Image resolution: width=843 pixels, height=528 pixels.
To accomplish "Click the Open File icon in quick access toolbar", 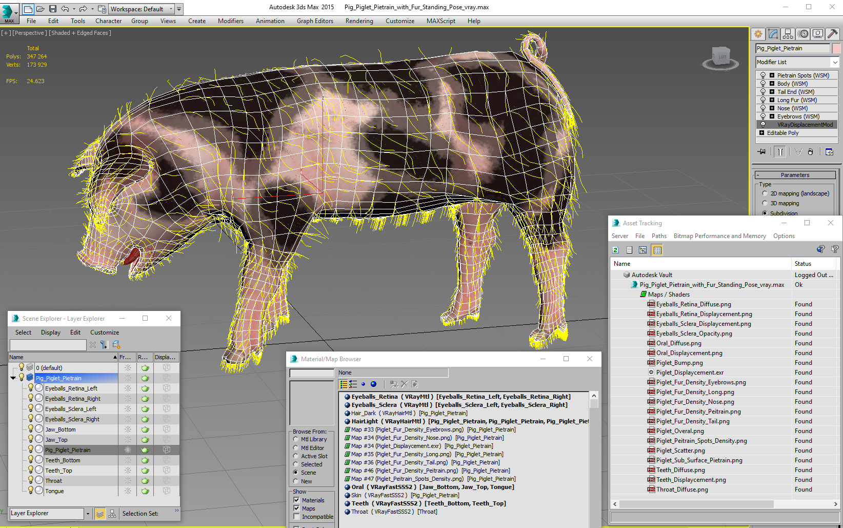I will (41, 9).
